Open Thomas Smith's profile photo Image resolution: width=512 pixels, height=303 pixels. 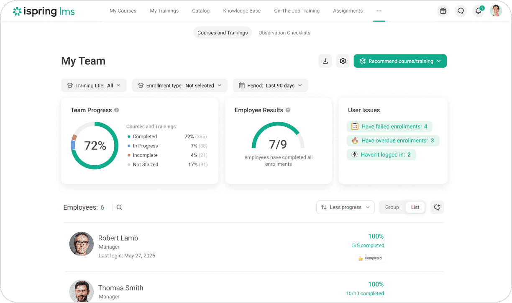click(82, 291)
